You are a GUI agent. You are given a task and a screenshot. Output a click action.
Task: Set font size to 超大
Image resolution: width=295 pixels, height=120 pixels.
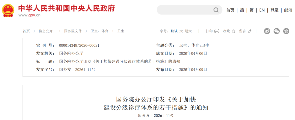pos(188,31)
